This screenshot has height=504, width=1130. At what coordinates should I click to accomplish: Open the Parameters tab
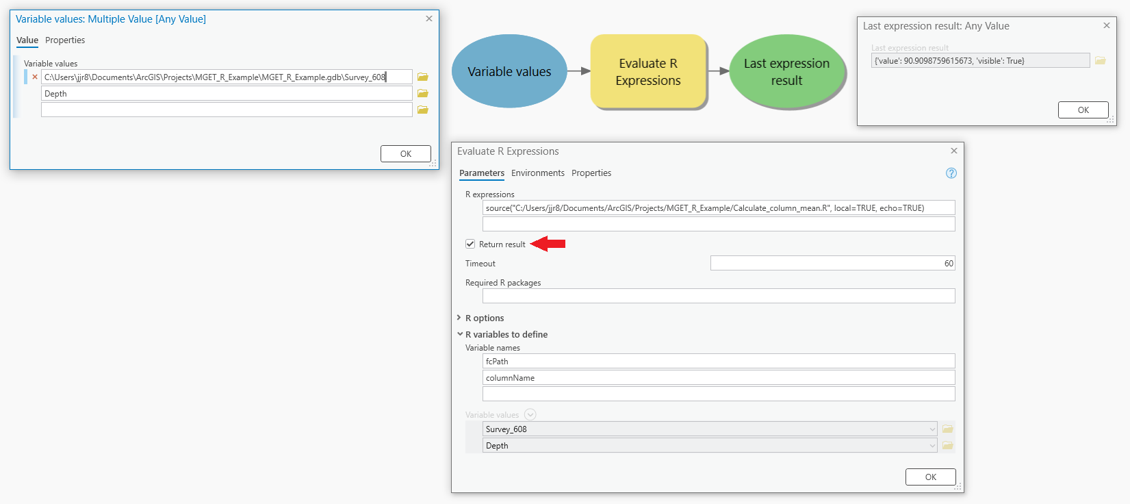point(482,173)
